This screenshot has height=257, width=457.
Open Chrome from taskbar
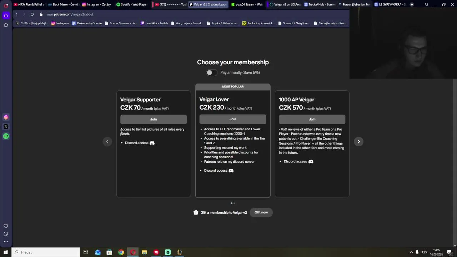(x=121, y=252)
